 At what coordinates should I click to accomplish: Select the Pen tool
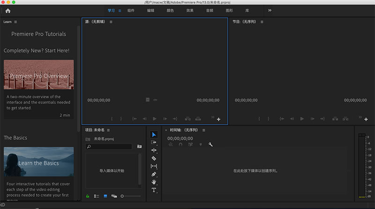point(154,174)
